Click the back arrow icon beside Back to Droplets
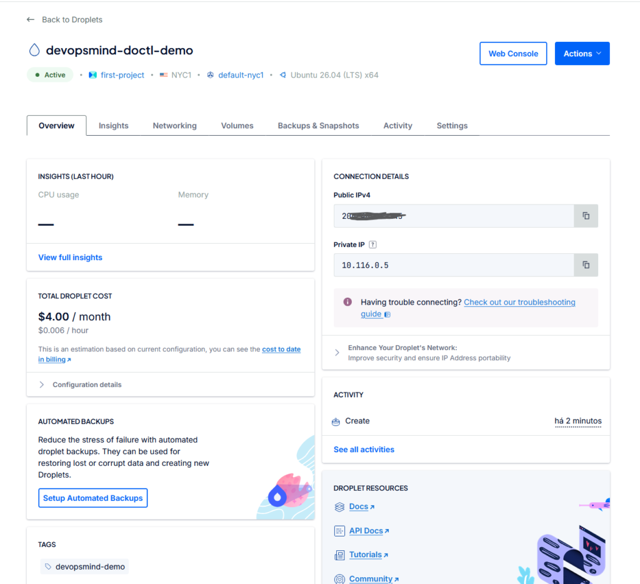This screenshot has height=584, width=640. click(x=31, y=19)
